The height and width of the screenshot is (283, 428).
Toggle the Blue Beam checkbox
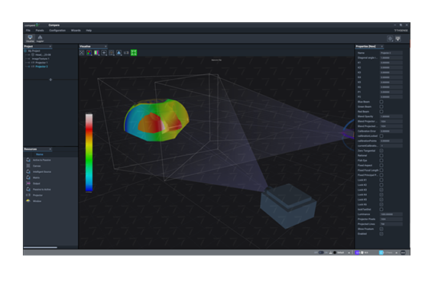click(x=381, y=102)
